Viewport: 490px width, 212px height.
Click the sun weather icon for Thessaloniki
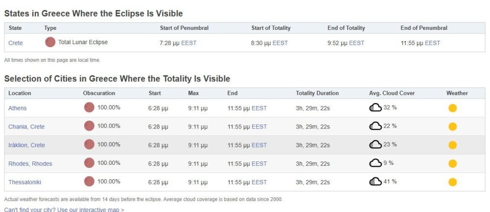452,182
